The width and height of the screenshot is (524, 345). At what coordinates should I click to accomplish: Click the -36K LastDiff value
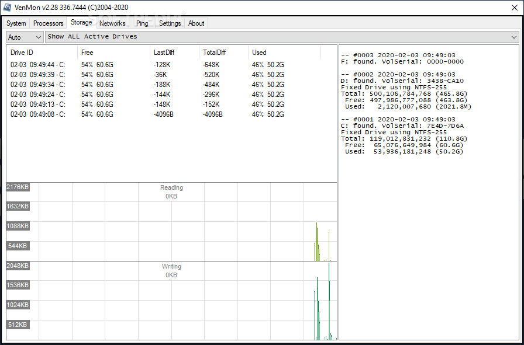(160, 74)
